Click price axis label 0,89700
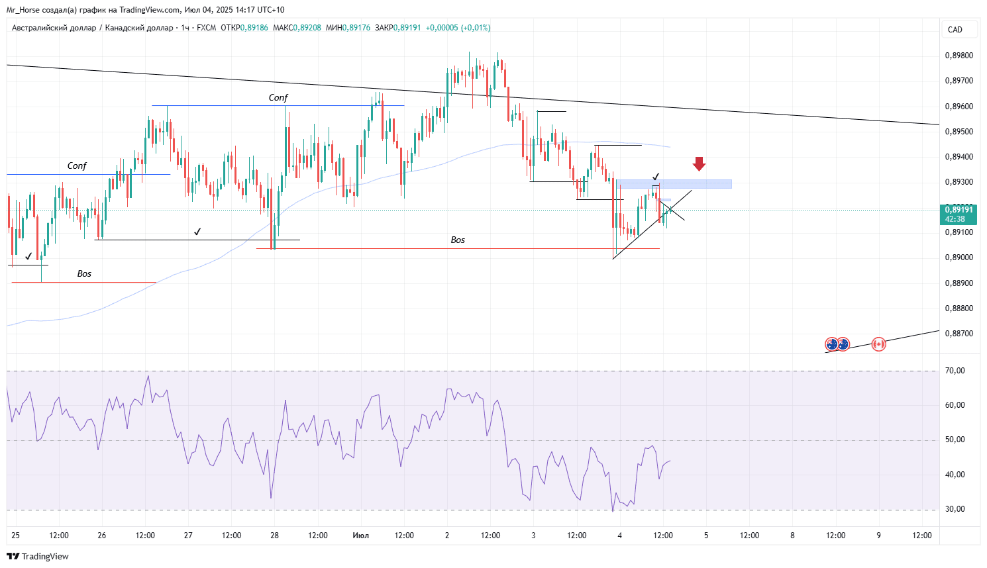The image size is (987, 568). click(959, 81)
